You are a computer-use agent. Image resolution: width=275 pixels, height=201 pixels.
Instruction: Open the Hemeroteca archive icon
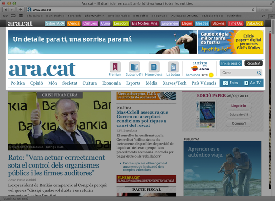click(x=154, y=66)
